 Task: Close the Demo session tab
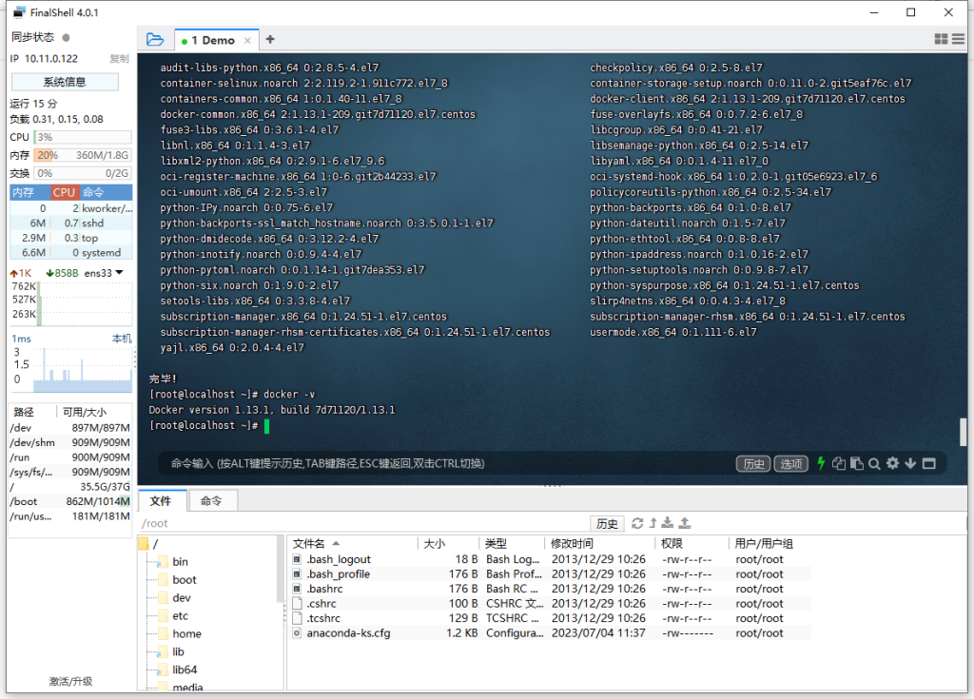pyautogui.click(x=247, y=40)
